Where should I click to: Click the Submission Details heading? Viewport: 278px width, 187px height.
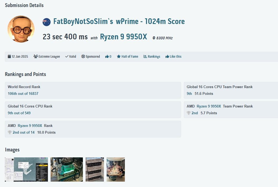(24, 5)
